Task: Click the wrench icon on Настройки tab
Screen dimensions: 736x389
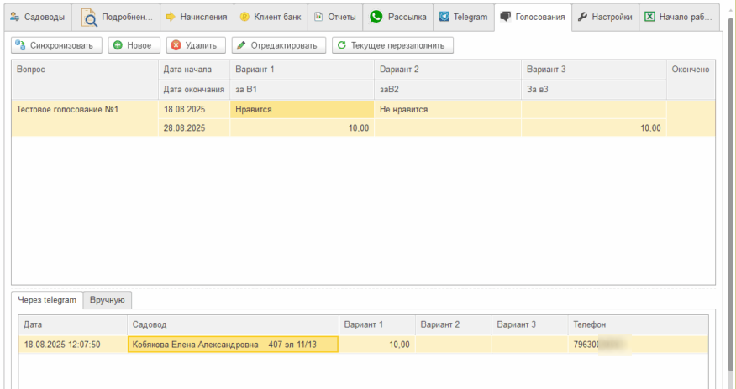Action: point(582,17)
